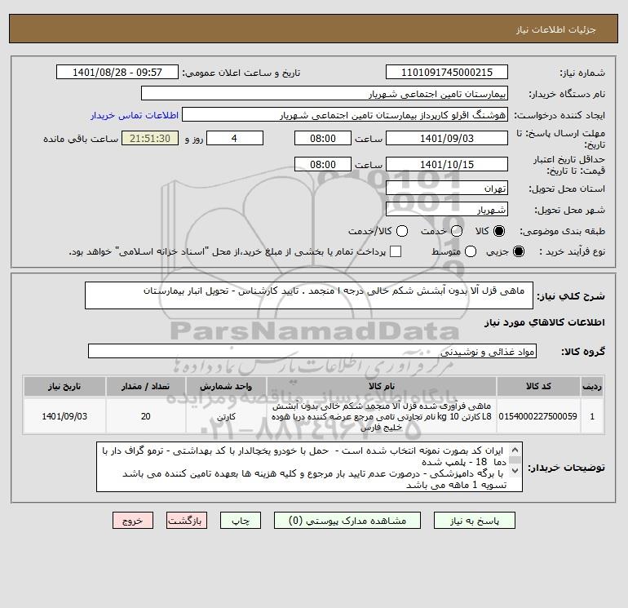
Task: Select the متوسط purchase type radio
Action: (x=471, y=251)
